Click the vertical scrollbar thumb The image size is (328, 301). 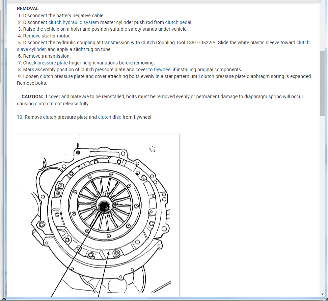322,83
